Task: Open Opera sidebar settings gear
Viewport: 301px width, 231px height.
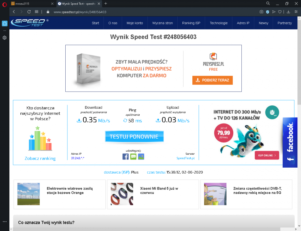Action: 5,38
